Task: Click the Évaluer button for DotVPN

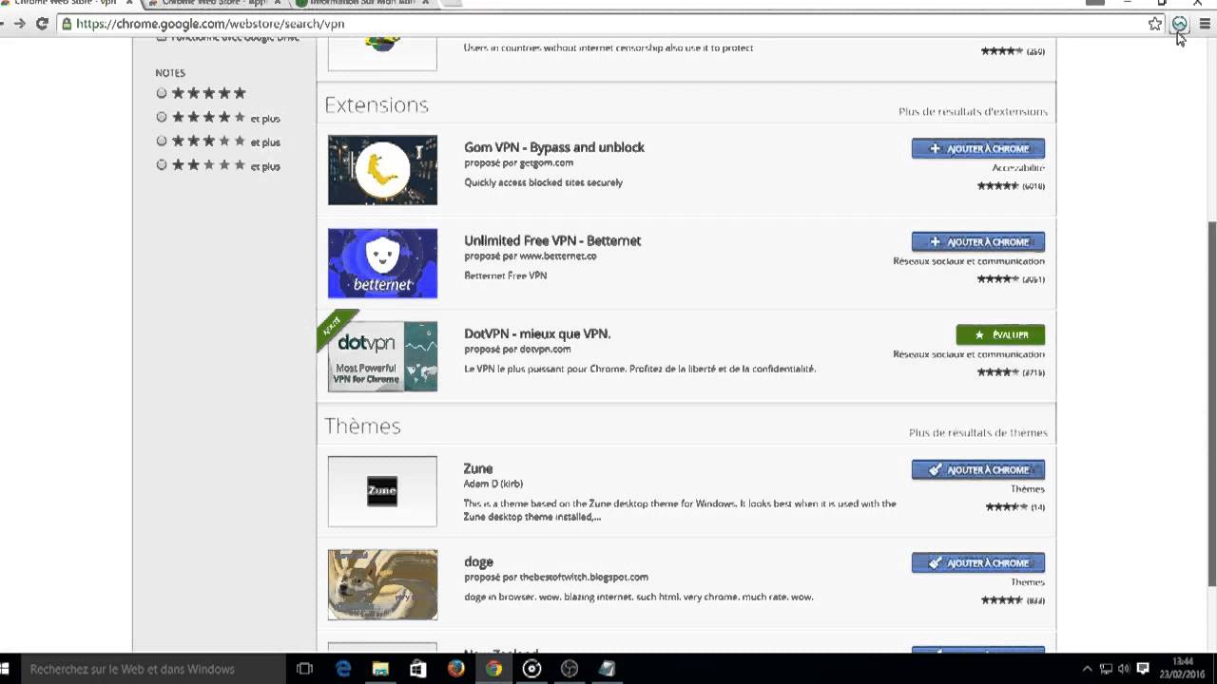Action: pyautogui.click(x=1000, y=334)
